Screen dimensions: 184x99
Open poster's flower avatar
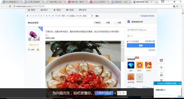point(34,35)
